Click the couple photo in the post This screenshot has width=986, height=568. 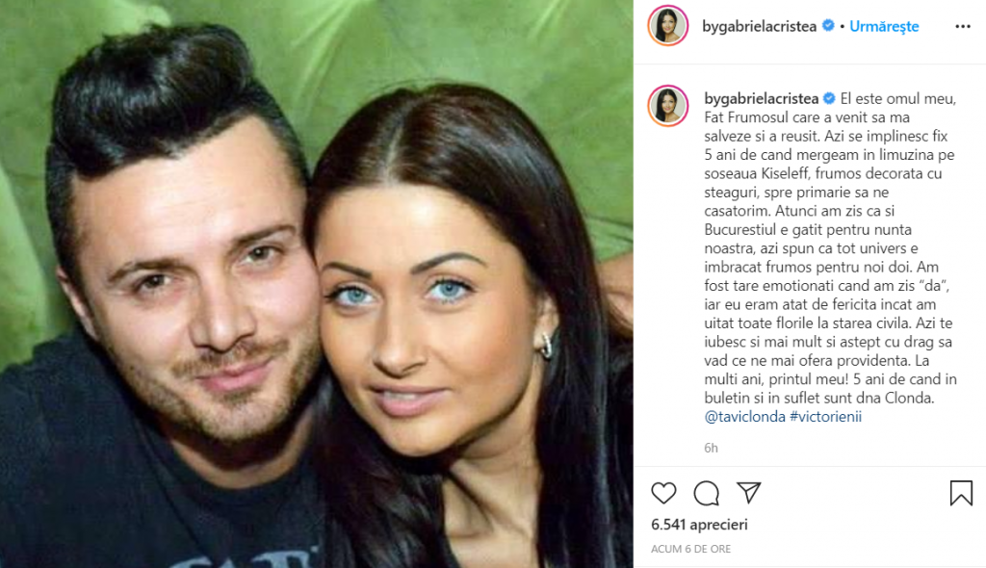[316, 284]
